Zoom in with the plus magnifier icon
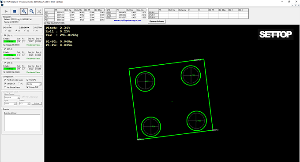Image resolution: width=300 pixels, height=162 pixels. tap(24, 11)
